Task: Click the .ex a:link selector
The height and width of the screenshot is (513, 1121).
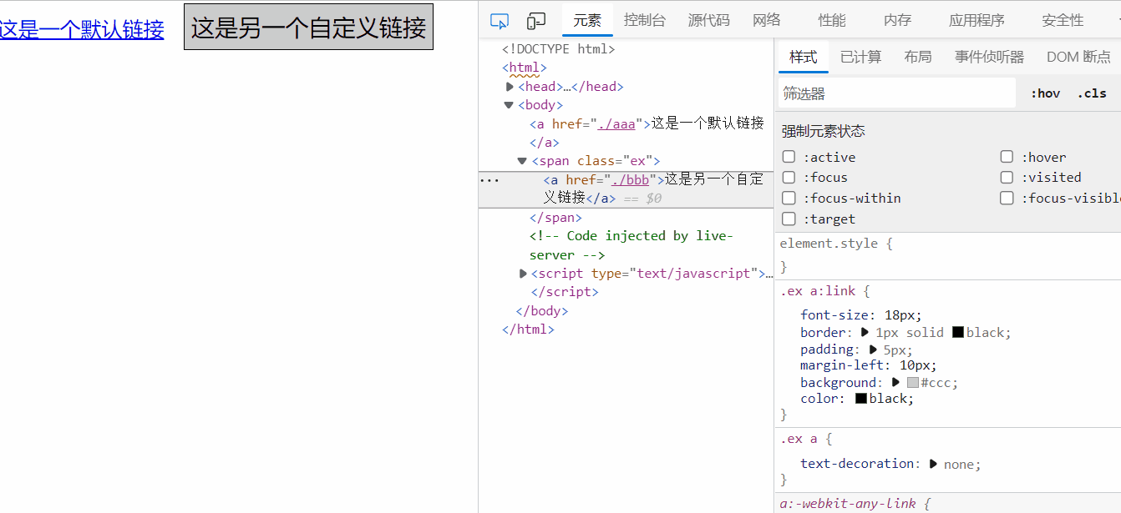Action: pyautogui.click(x=818, y=291)
